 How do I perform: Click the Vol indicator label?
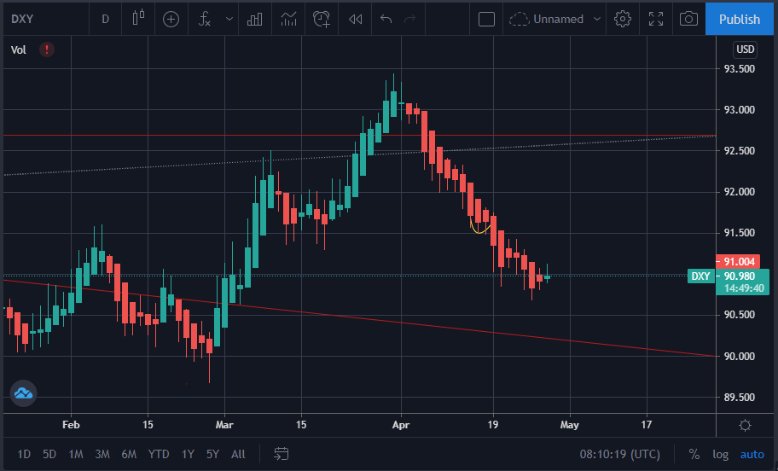click(19, 49)
